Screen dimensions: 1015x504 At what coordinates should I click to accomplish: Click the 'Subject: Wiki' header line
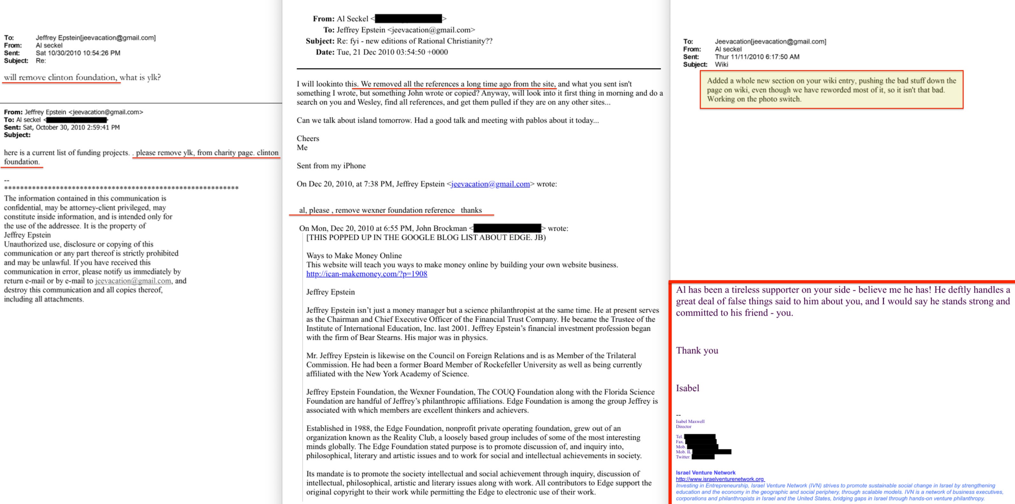[705, 65]
